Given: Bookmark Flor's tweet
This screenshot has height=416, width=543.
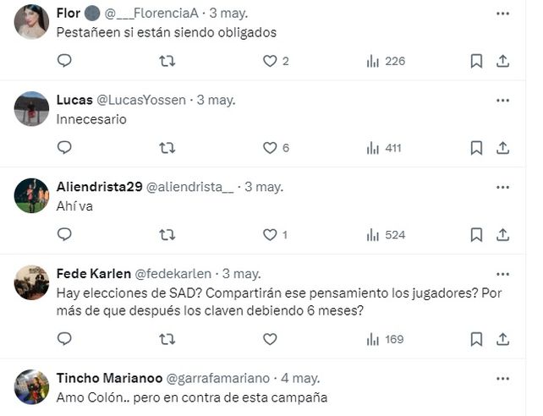Looking at the screenshot, I should [476, 61].
